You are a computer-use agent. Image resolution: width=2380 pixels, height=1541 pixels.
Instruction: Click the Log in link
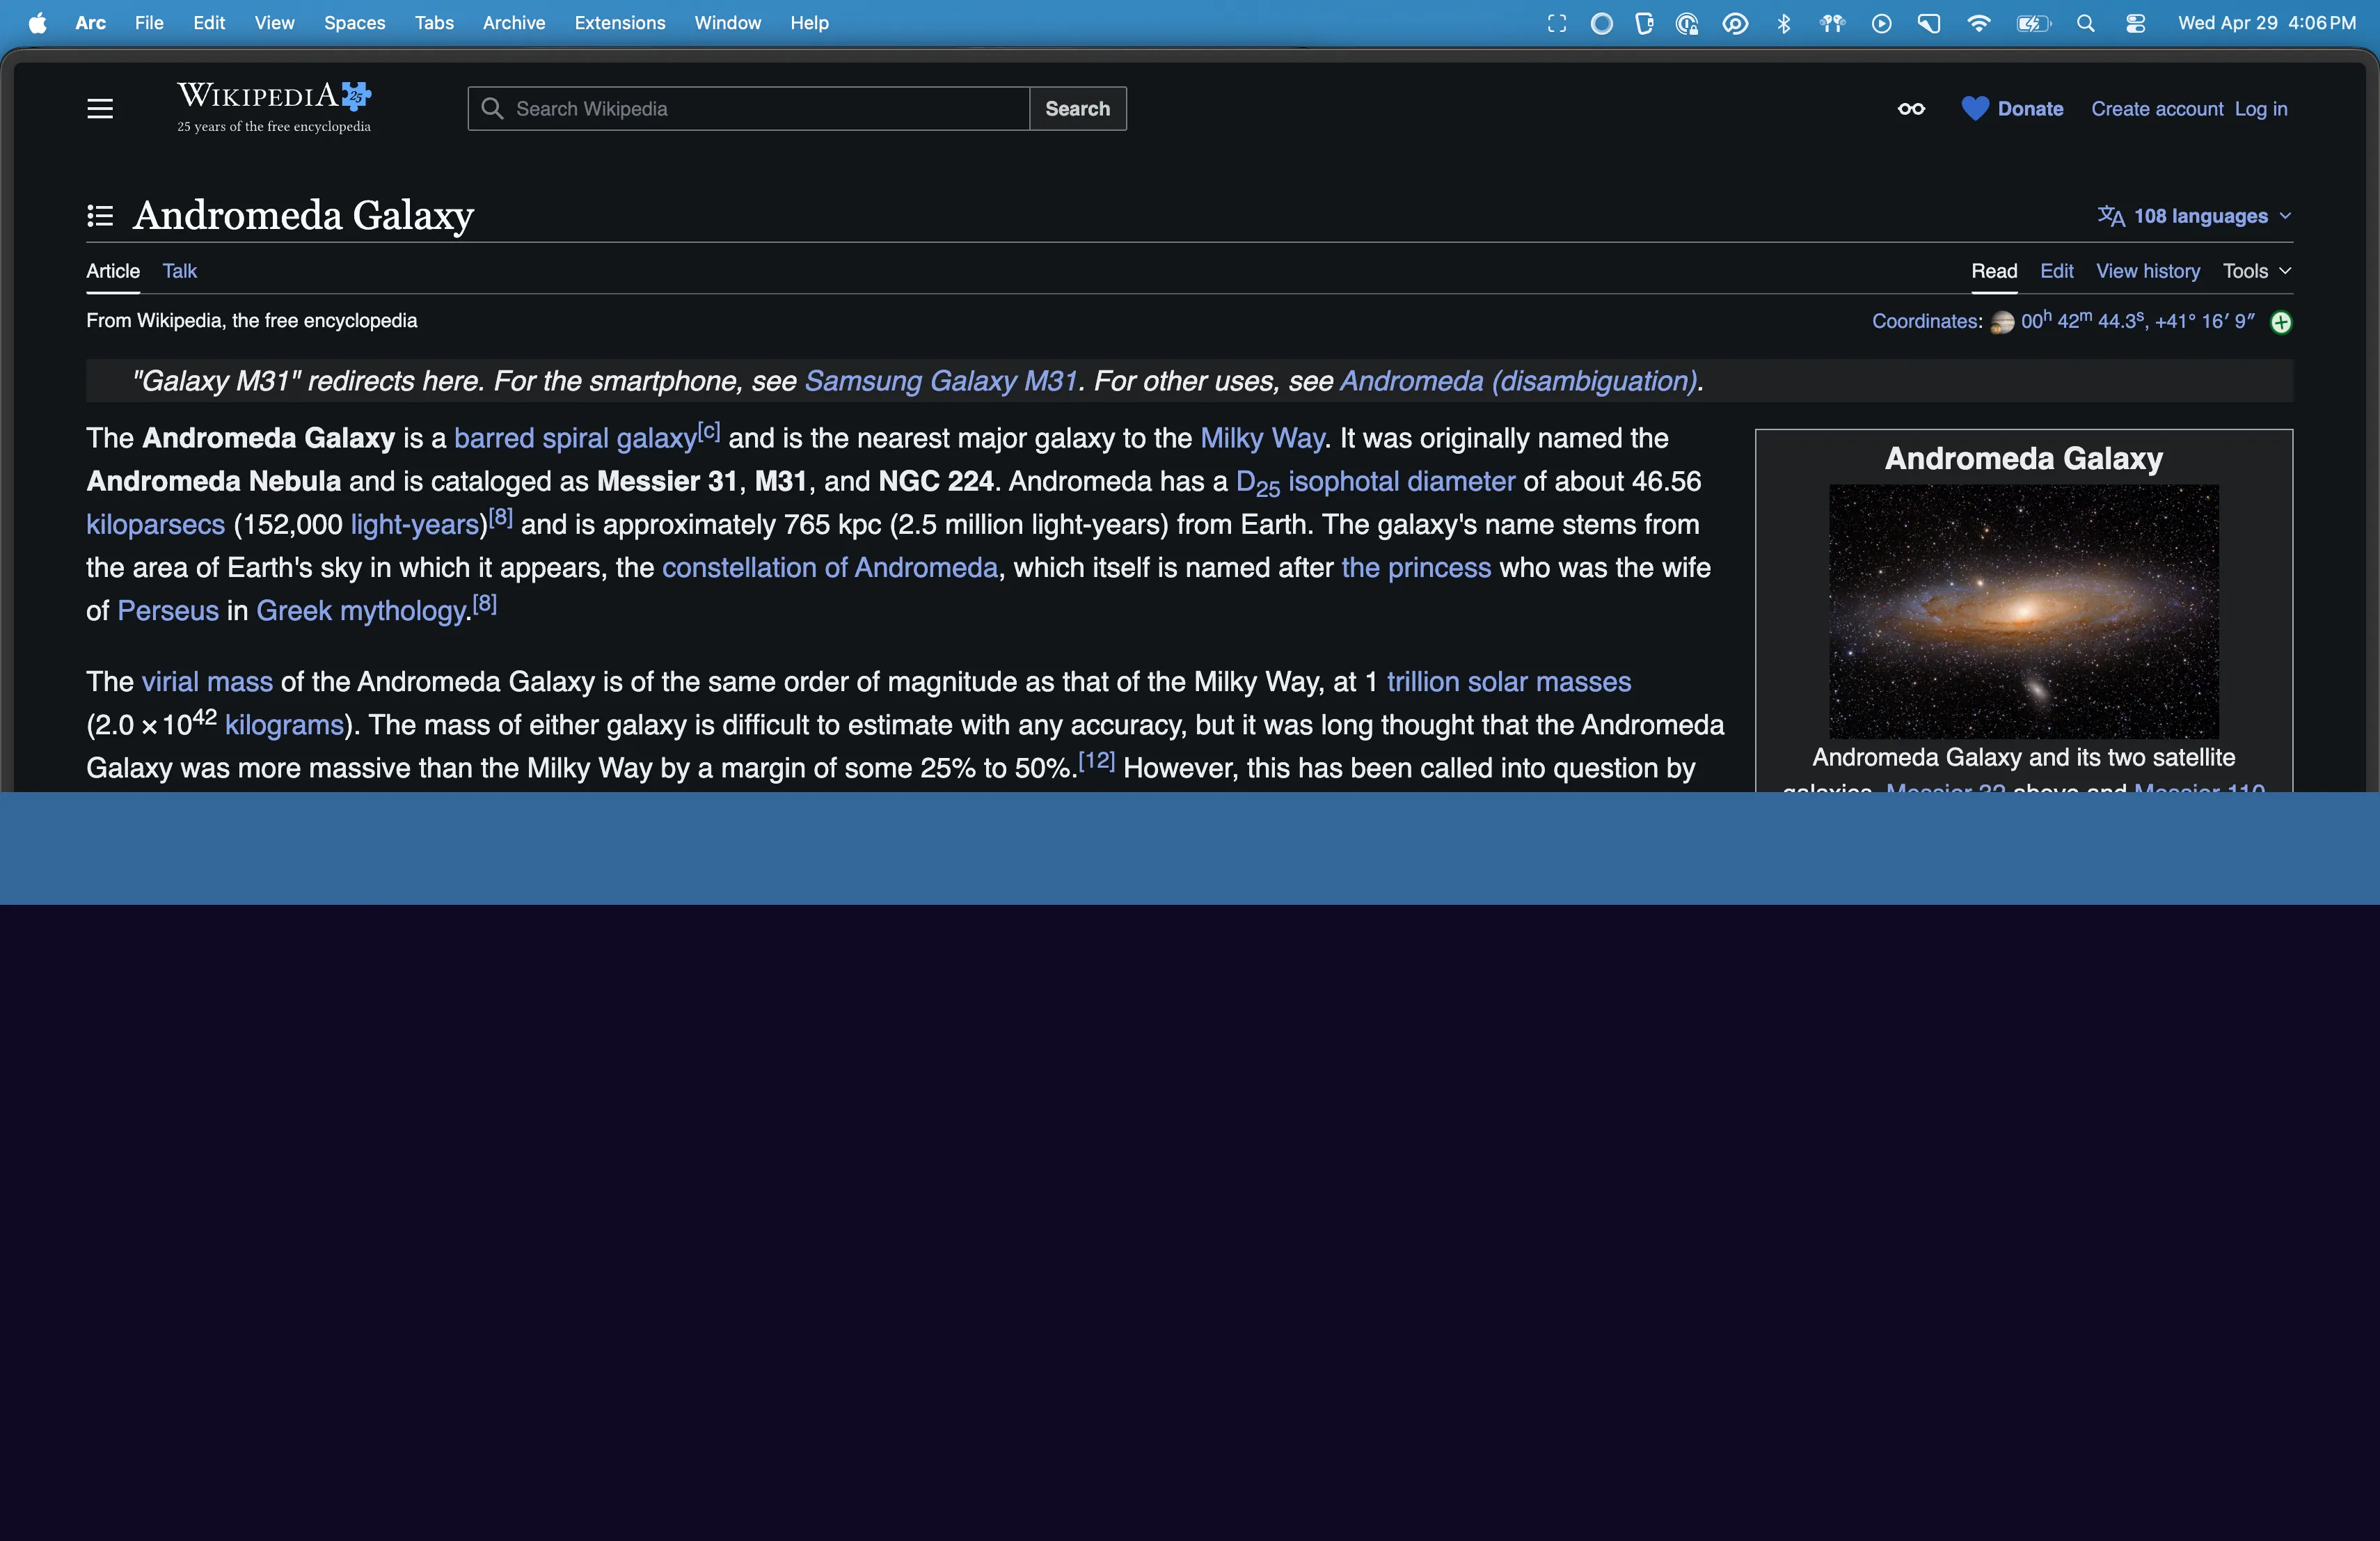2261,108
